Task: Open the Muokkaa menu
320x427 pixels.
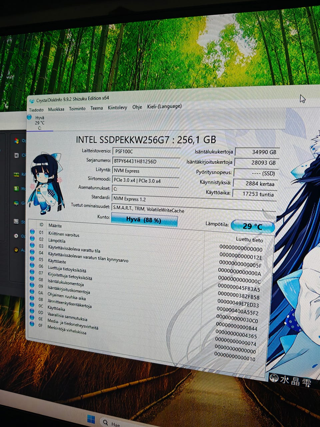Action: [x=56, y=109]
